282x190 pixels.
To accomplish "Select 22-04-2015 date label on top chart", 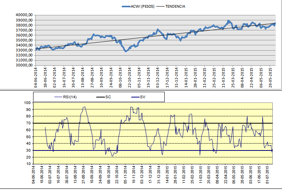I will pyautogui.click(x=252, y=78).
